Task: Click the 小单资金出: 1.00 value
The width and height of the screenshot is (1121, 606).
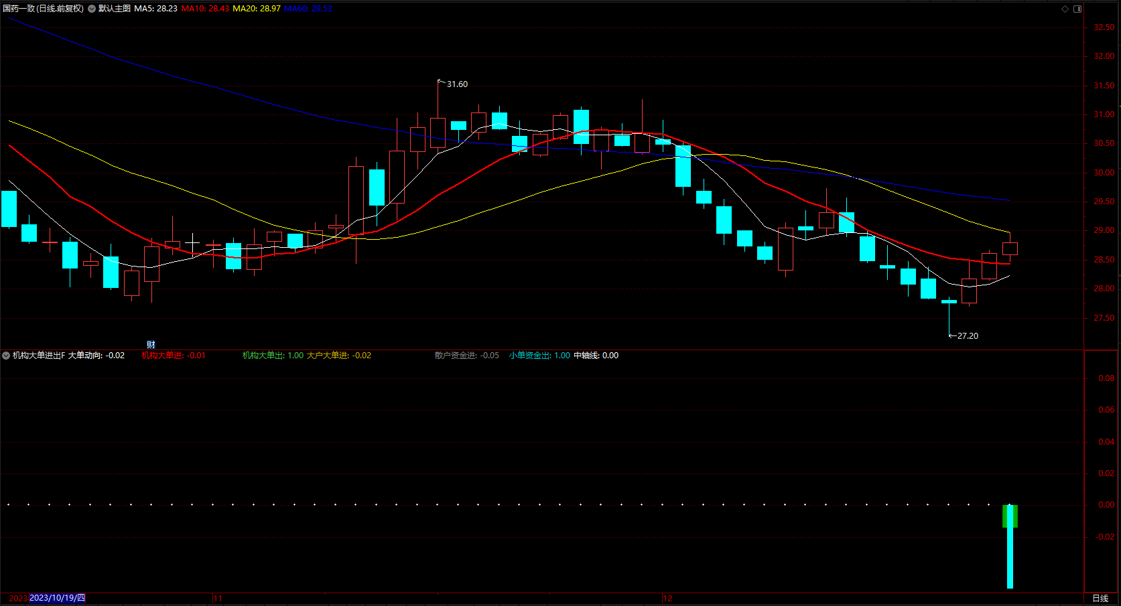Action: tap(539, 356)
